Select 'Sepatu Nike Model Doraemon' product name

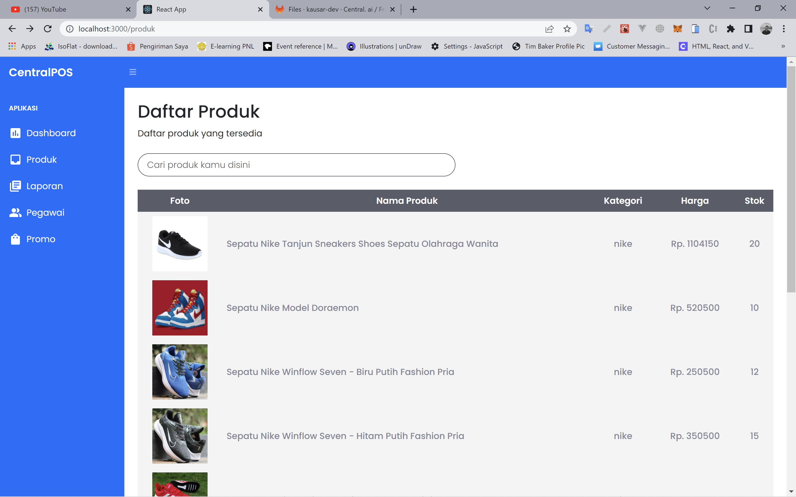click(293, 308)
